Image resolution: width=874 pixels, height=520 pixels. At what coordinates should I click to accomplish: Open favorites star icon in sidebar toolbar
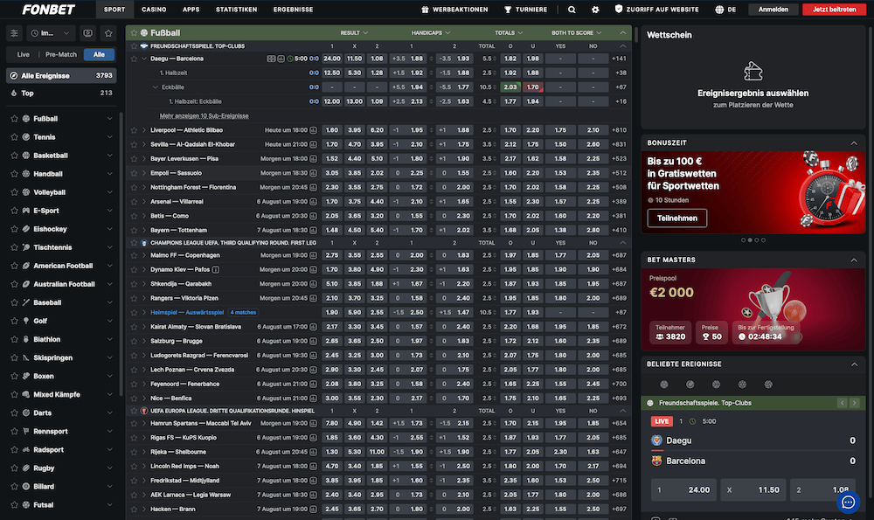click(x=108, y=33)
